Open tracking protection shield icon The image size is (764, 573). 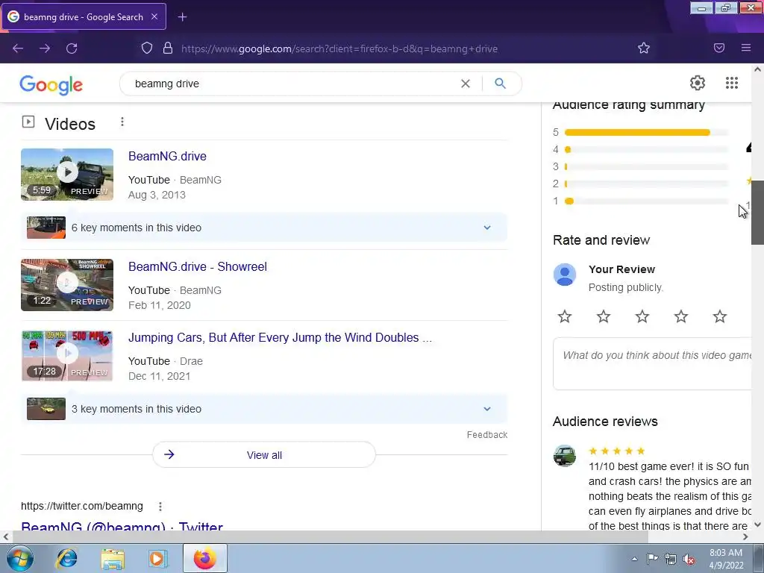click(x=147, y=48)
